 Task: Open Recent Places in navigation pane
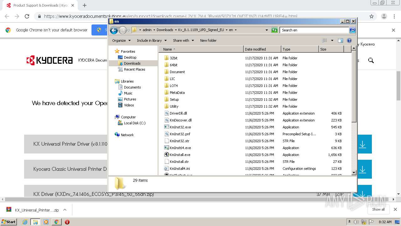coord(134,69)
